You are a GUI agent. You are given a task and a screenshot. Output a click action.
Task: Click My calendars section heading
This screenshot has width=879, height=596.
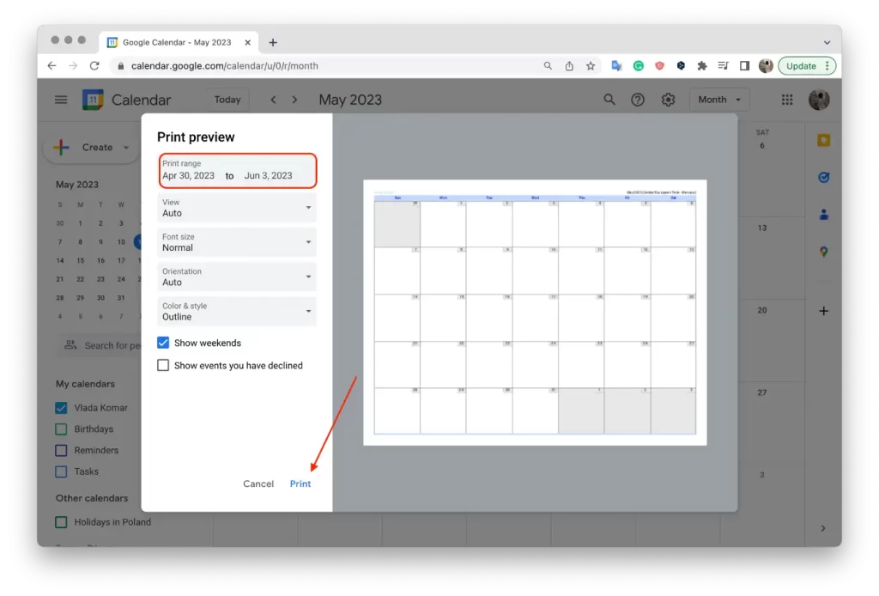(x=85, y=384)
